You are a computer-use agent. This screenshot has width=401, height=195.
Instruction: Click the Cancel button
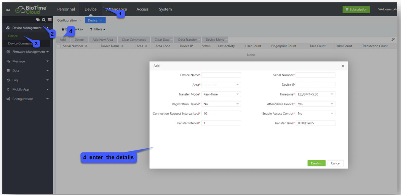(336, 163)
